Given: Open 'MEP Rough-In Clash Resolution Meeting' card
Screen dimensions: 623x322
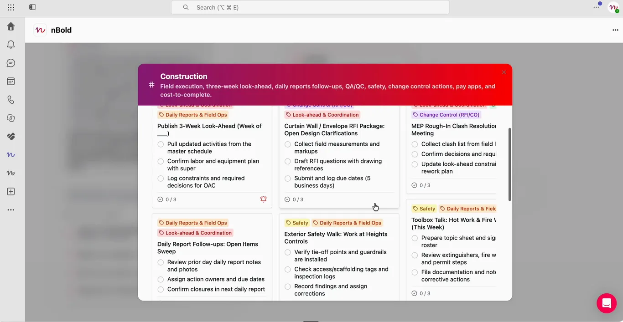Looking at the screenshot, I should [x=454, y=130].
